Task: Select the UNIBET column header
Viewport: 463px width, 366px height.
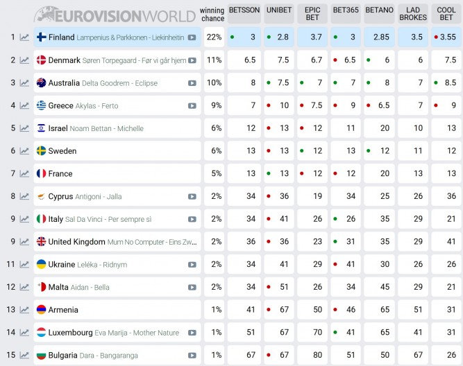Action: tap(279, 10)
